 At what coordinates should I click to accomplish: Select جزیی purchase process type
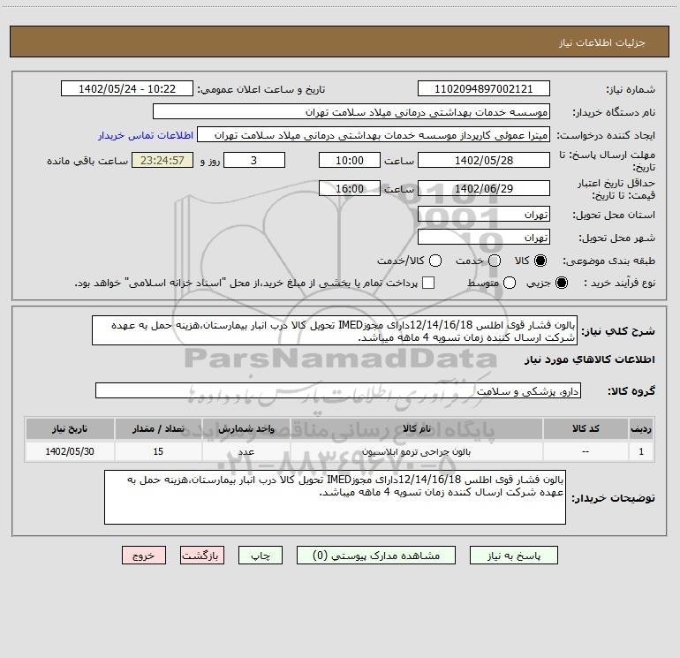(x=563, y=283)
